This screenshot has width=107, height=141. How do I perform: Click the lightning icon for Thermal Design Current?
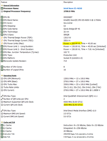2,41
